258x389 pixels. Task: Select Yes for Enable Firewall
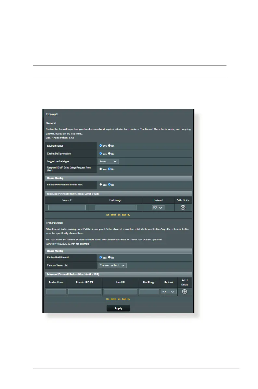101,146
